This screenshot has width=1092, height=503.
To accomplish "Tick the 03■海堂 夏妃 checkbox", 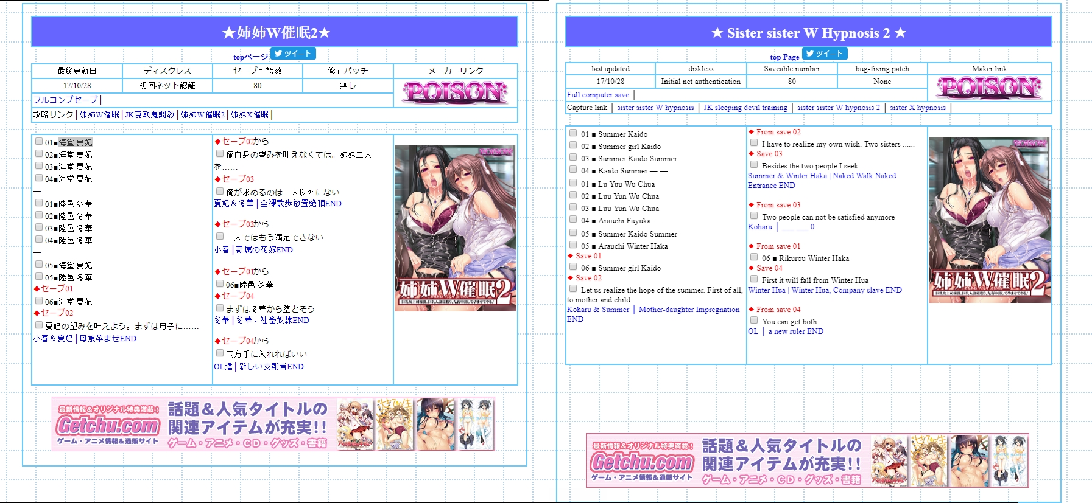I will (39, 165).
